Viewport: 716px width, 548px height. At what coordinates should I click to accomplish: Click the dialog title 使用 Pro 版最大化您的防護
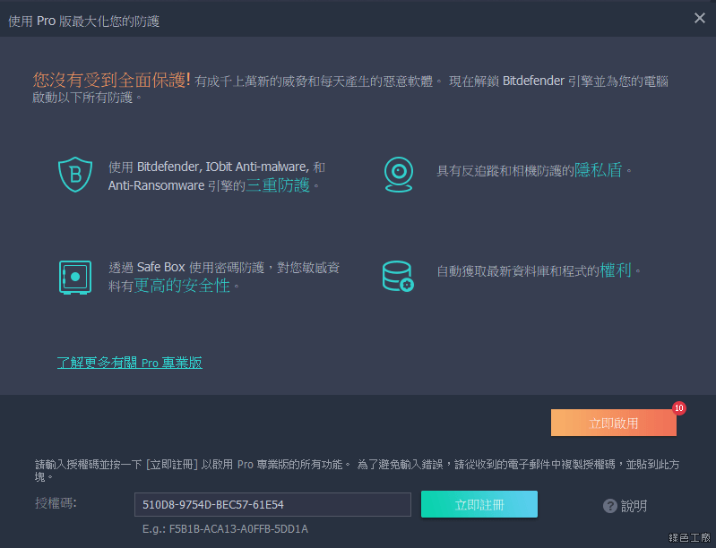[84, 21]
